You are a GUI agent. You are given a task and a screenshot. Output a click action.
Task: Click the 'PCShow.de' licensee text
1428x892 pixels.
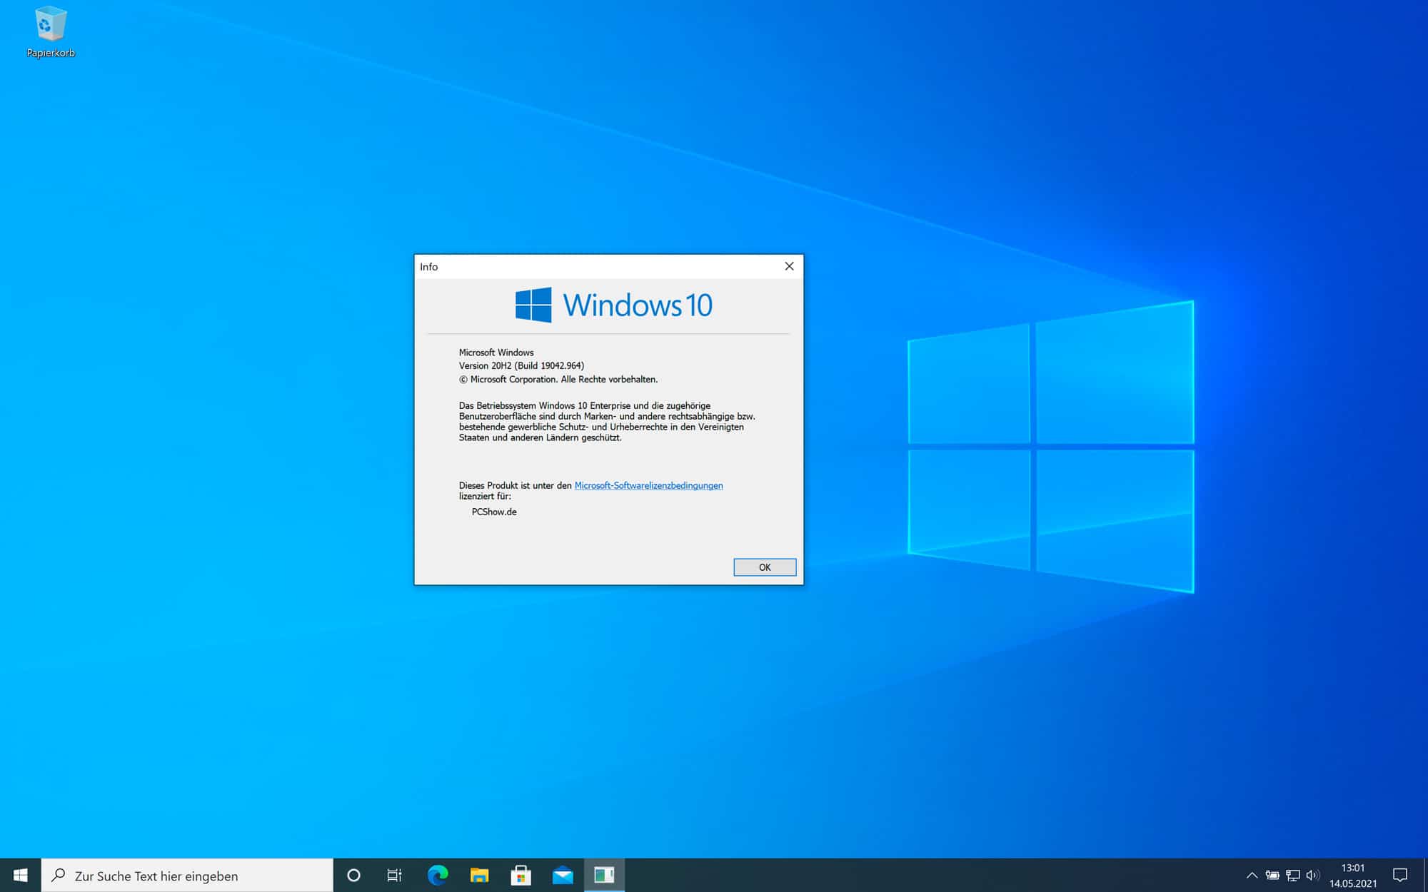[494, 512]
